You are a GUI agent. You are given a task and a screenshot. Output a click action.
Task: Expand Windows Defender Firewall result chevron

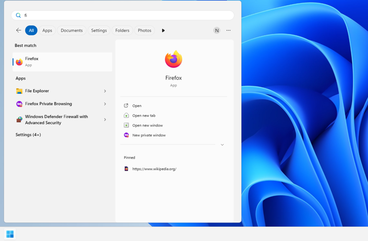pos(105,119)
